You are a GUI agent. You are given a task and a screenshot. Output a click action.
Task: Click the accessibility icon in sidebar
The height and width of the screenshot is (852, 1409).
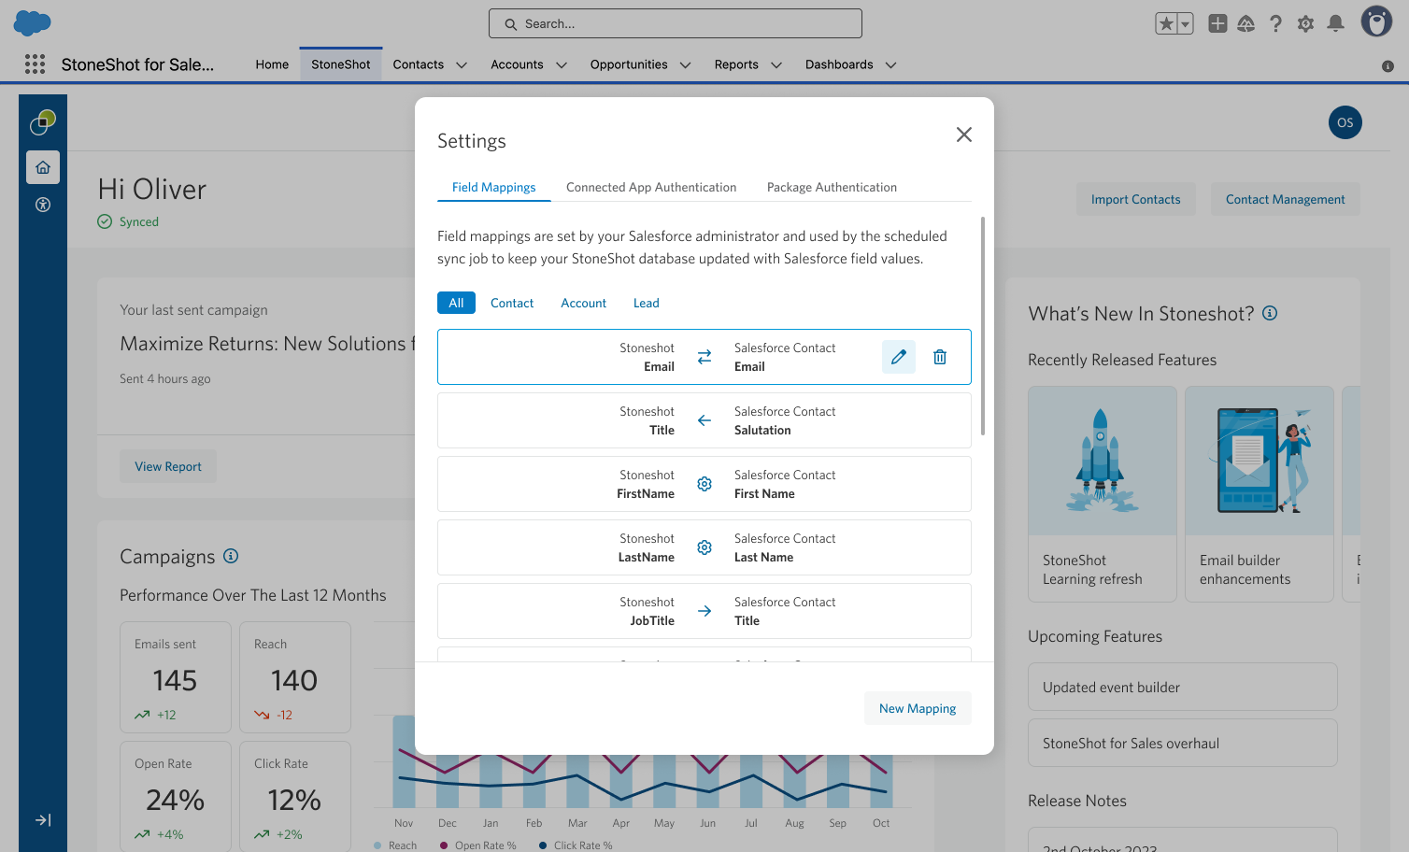[x=43, y=205]
